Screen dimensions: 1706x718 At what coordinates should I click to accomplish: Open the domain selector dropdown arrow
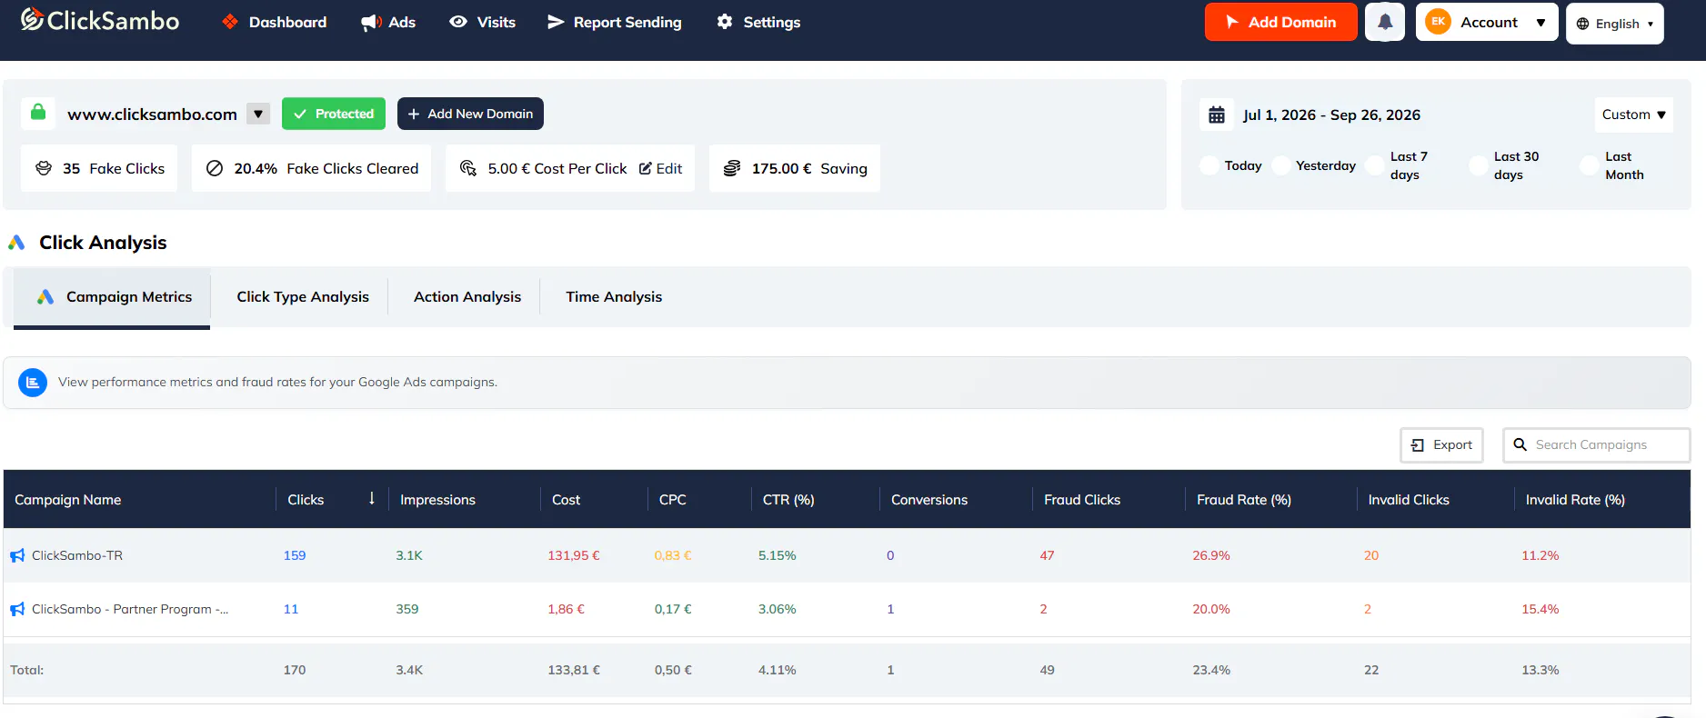pos(258,114)
